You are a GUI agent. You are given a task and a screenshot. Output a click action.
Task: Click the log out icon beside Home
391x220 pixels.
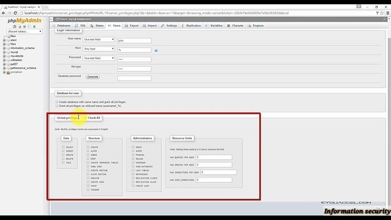[20, 26]
